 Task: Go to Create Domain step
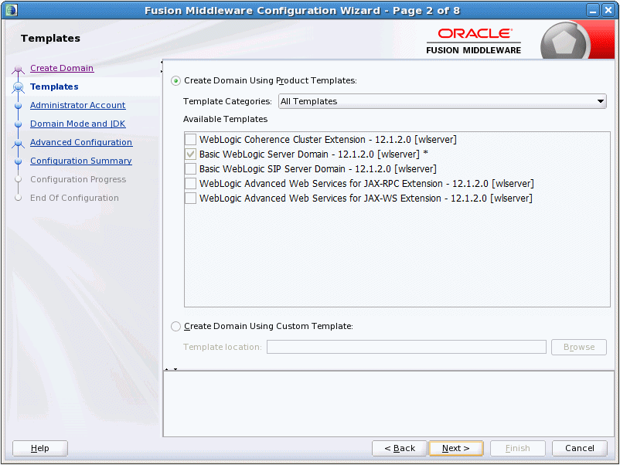coord(62,68)
